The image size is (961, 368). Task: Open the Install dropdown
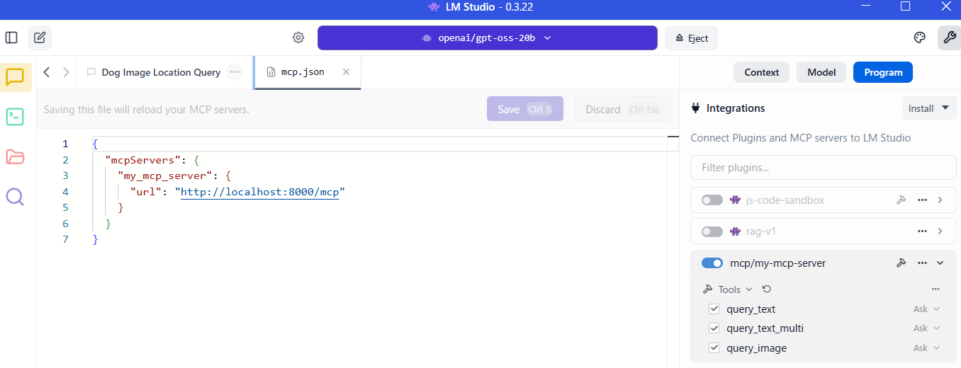click(928, 108)
